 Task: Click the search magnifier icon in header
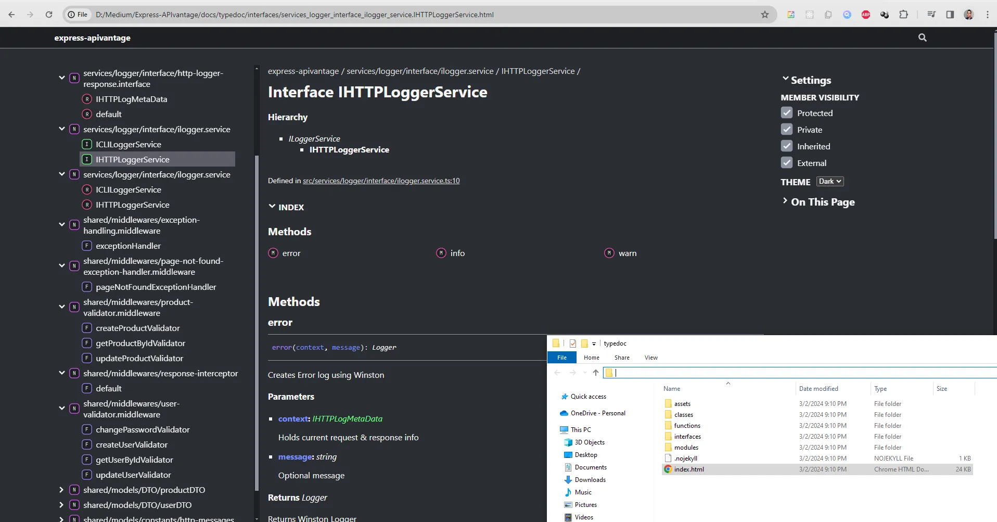[922, 37]
